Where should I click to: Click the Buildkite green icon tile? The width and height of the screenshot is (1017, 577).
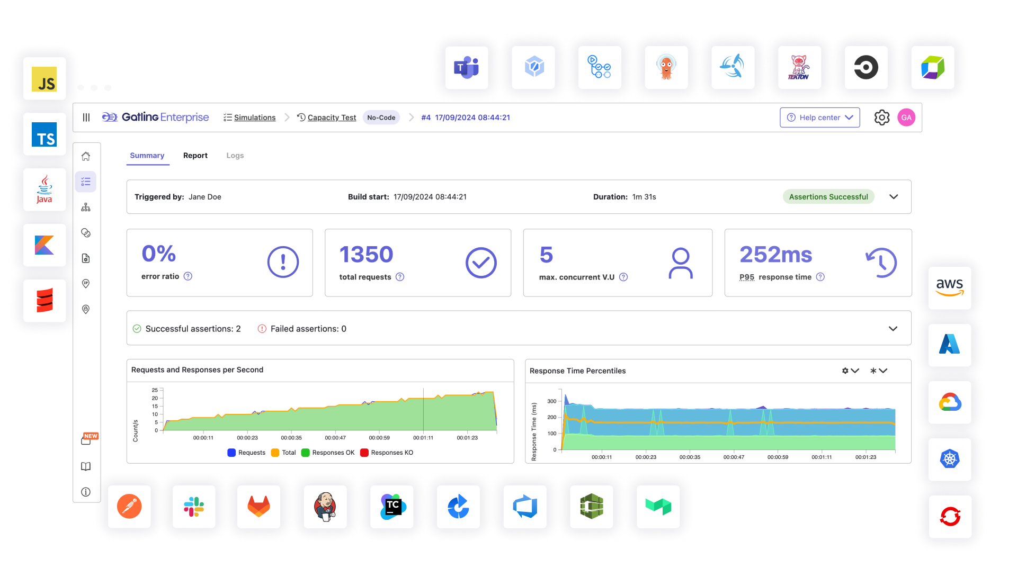[x=658, y=507]
